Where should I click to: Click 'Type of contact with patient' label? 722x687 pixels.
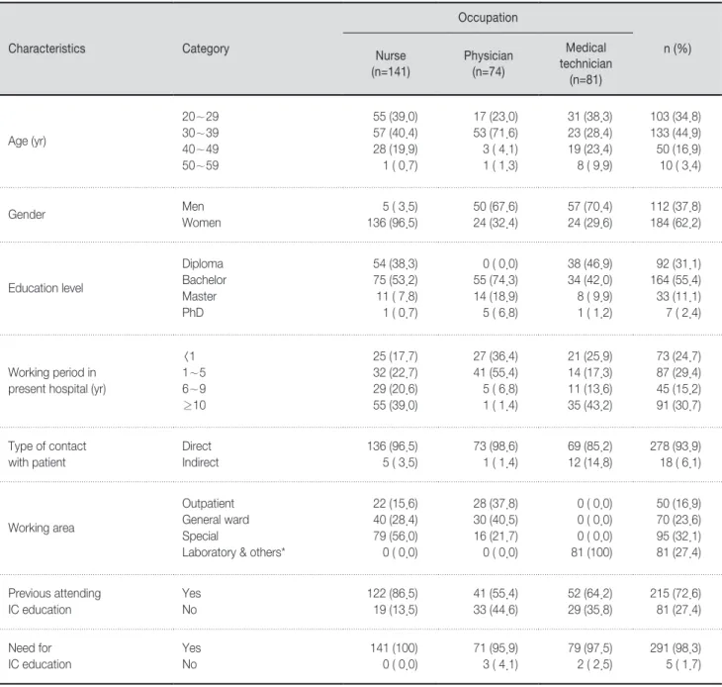46,454
